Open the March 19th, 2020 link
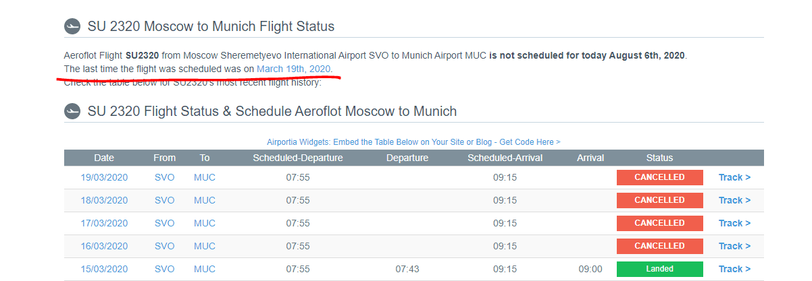812x281 pixels. pyautogui.click(x=294, y=69)
